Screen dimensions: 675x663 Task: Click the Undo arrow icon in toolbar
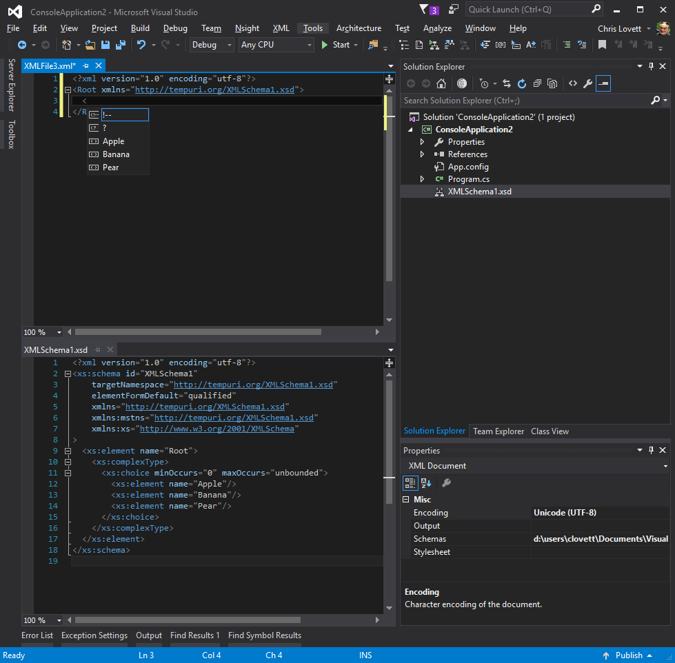point(141,45)
